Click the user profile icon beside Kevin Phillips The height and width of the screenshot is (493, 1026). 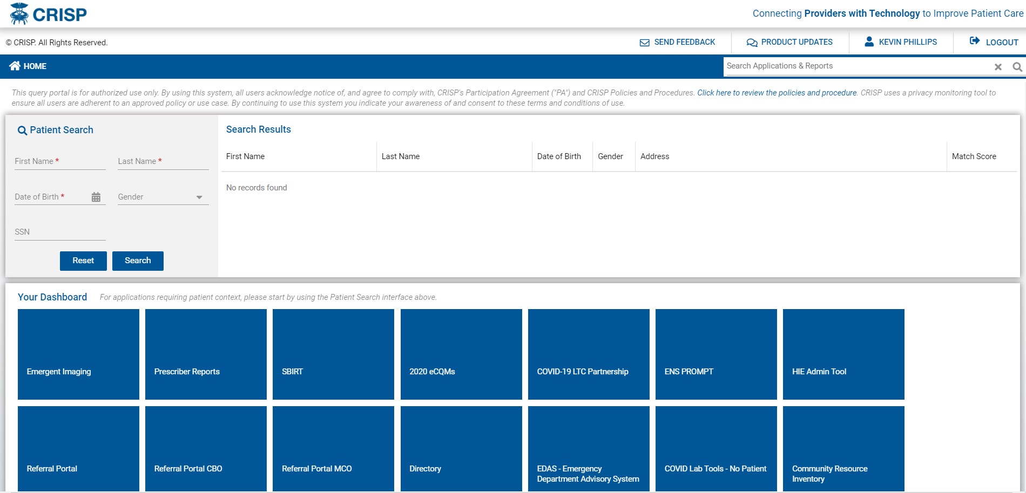coord(869,42)
